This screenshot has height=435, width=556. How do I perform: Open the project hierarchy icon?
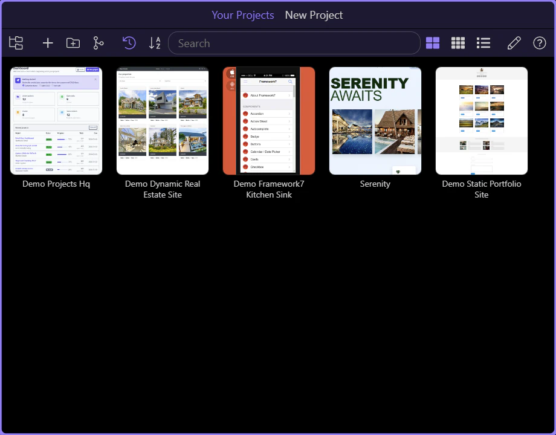16,43
